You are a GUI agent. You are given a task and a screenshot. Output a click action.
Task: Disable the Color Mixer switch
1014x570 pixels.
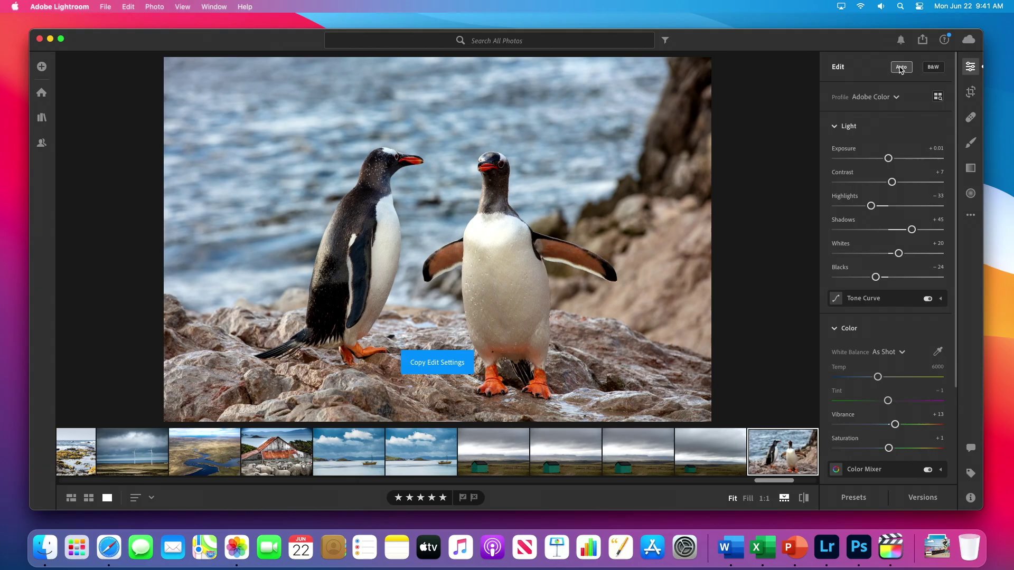click(927, 469)
